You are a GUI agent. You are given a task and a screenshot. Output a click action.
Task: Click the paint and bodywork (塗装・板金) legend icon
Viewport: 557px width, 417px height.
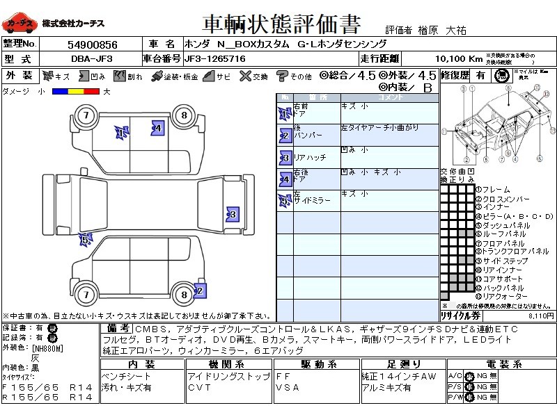157,76
